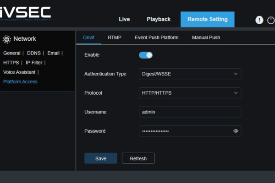Open HTTPS settings
Image resolution: width=275 pixels, height=183 pixels.
point(11,63)
